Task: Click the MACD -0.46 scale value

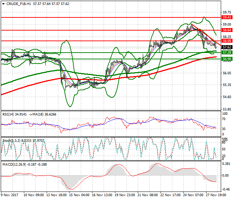Action: coord(226,189)
